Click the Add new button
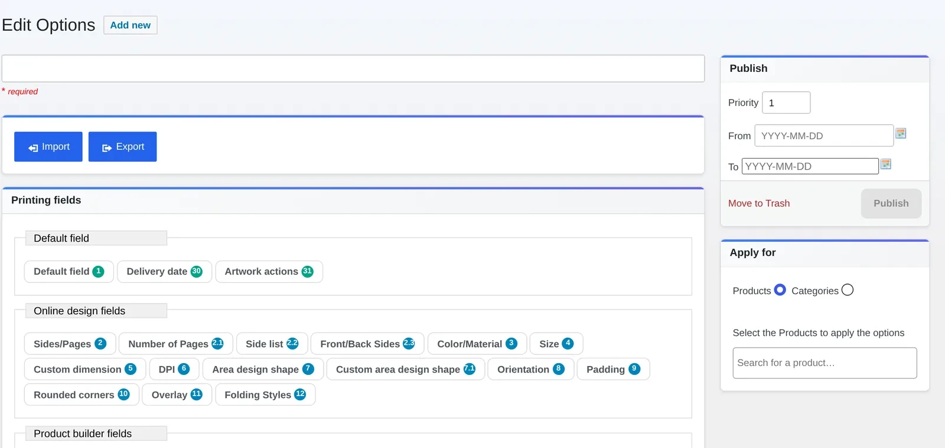This screenshot has width=945, height=448. pyautogui.click(x=131, y=25)
